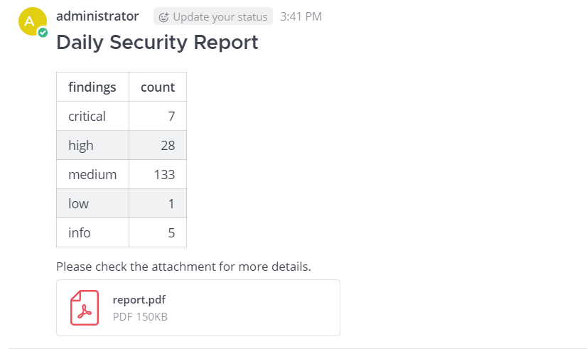This screenshot has width=587, height=349.
Task: Open the red PDF file icon
Action: click(85, 308)
